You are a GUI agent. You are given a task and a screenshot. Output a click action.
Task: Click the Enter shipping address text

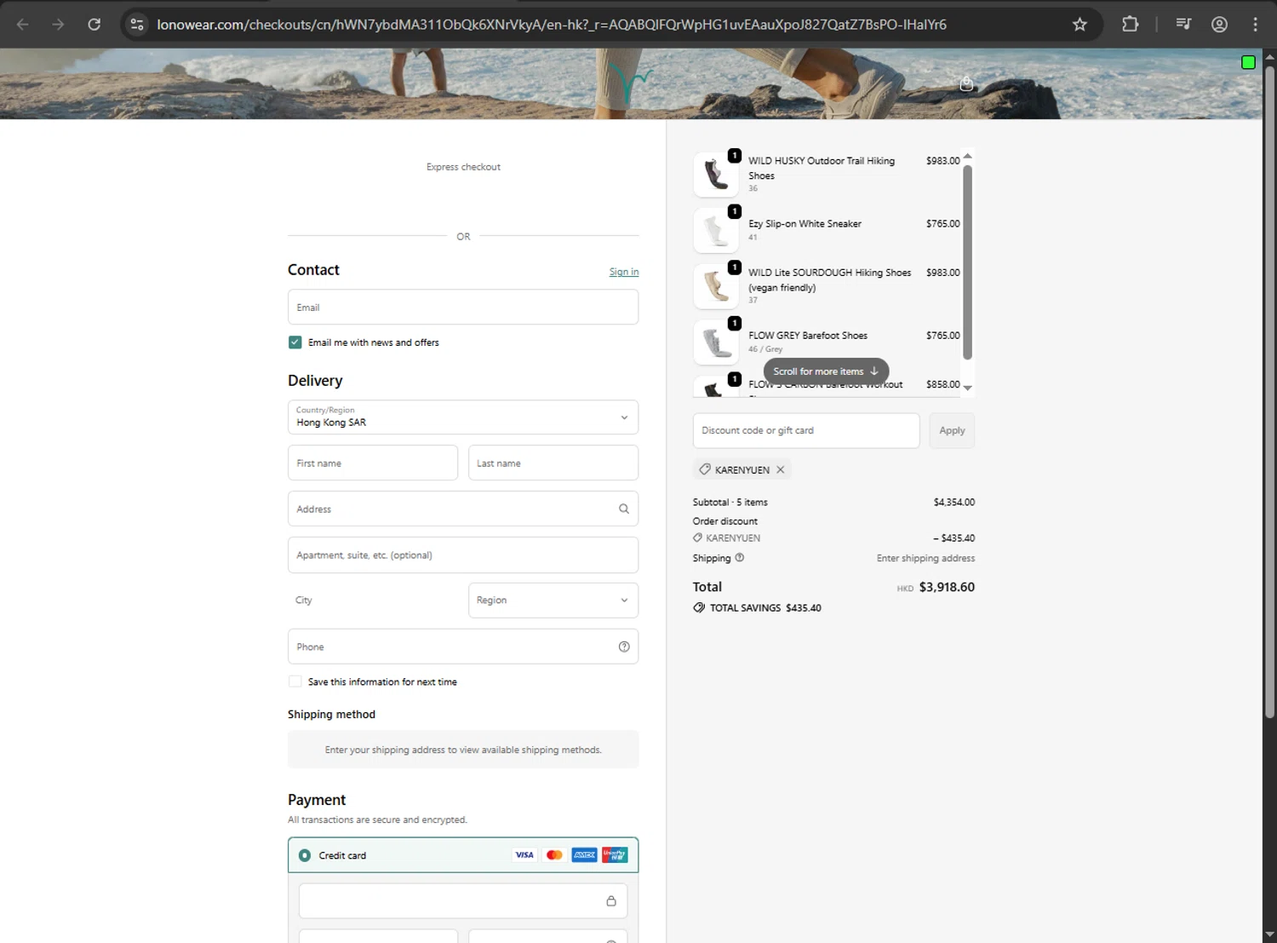point(925,558)
